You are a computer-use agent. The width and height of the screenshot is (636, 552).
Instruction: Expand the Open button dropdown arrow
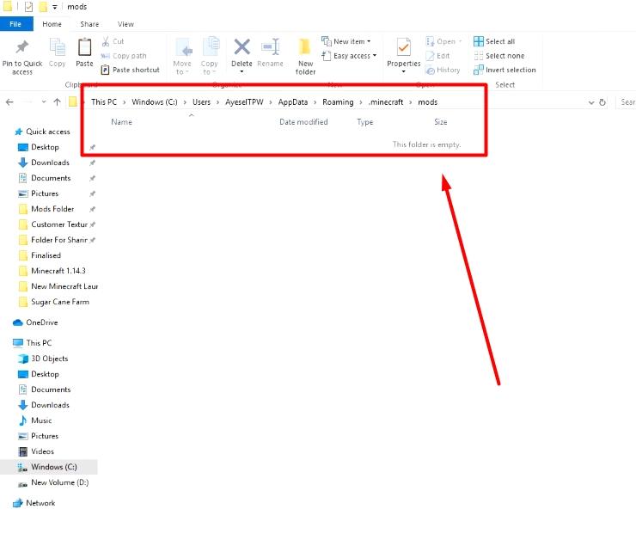[x=461, y=41]
